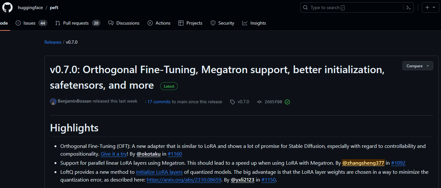Switch to the Pull requests tab
Screen dimensions: 441x188
coord(77,23)
